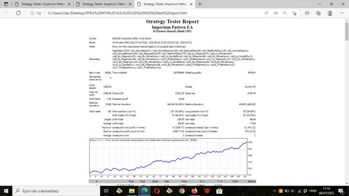Close the active Strategy Tester tab
This screenshot has width=349, height=196.
coord(191,4)
